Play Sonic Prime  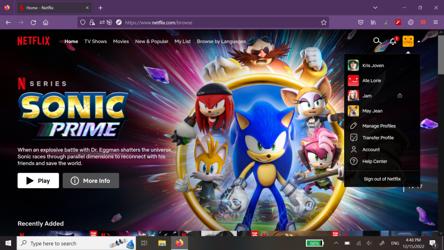38,181
